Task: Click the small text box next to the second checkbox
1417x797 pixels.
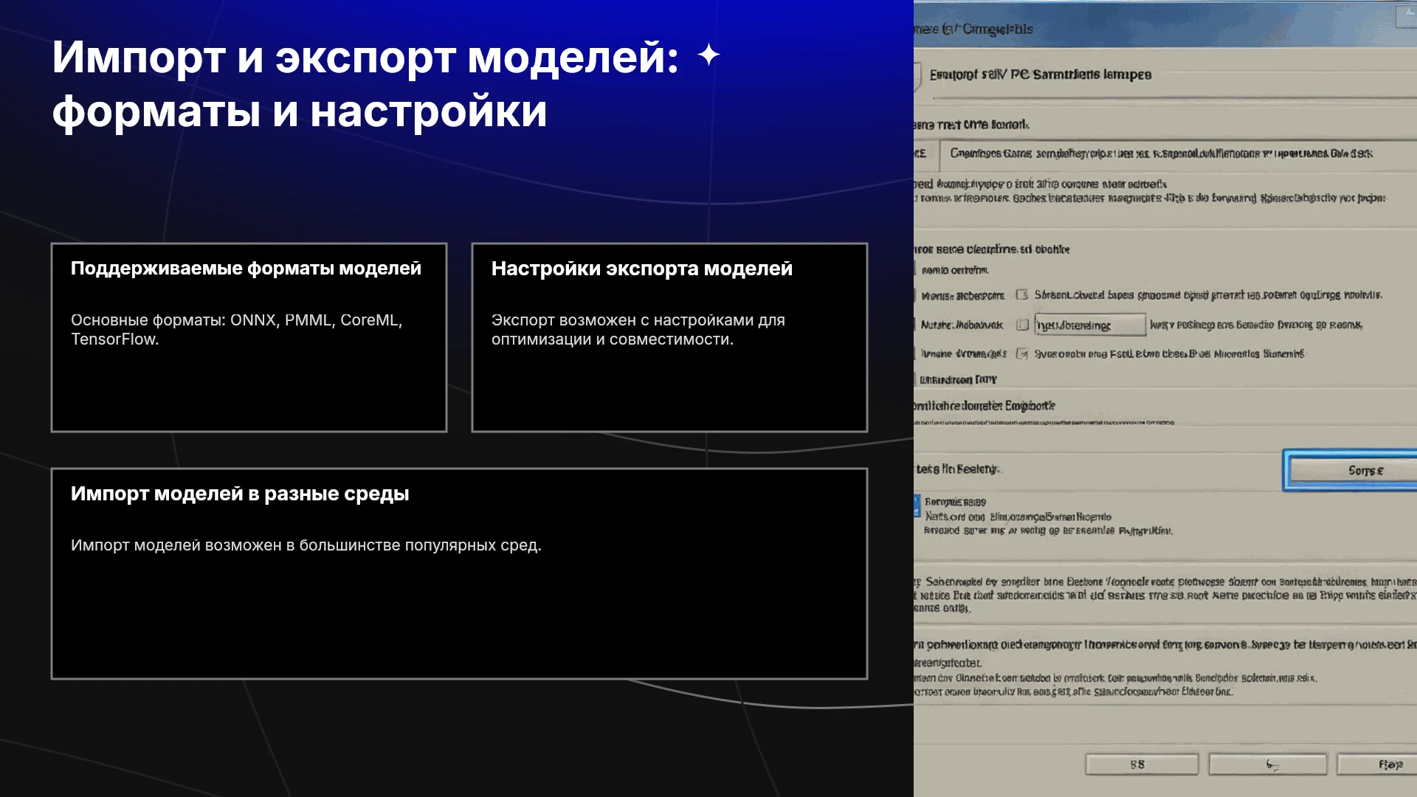Action: (x=1090, y=325)
